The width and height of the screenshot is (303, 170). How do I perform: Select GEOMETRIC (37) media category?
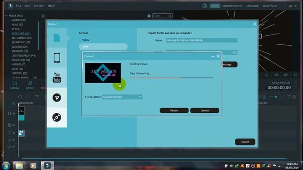point(21,42)
